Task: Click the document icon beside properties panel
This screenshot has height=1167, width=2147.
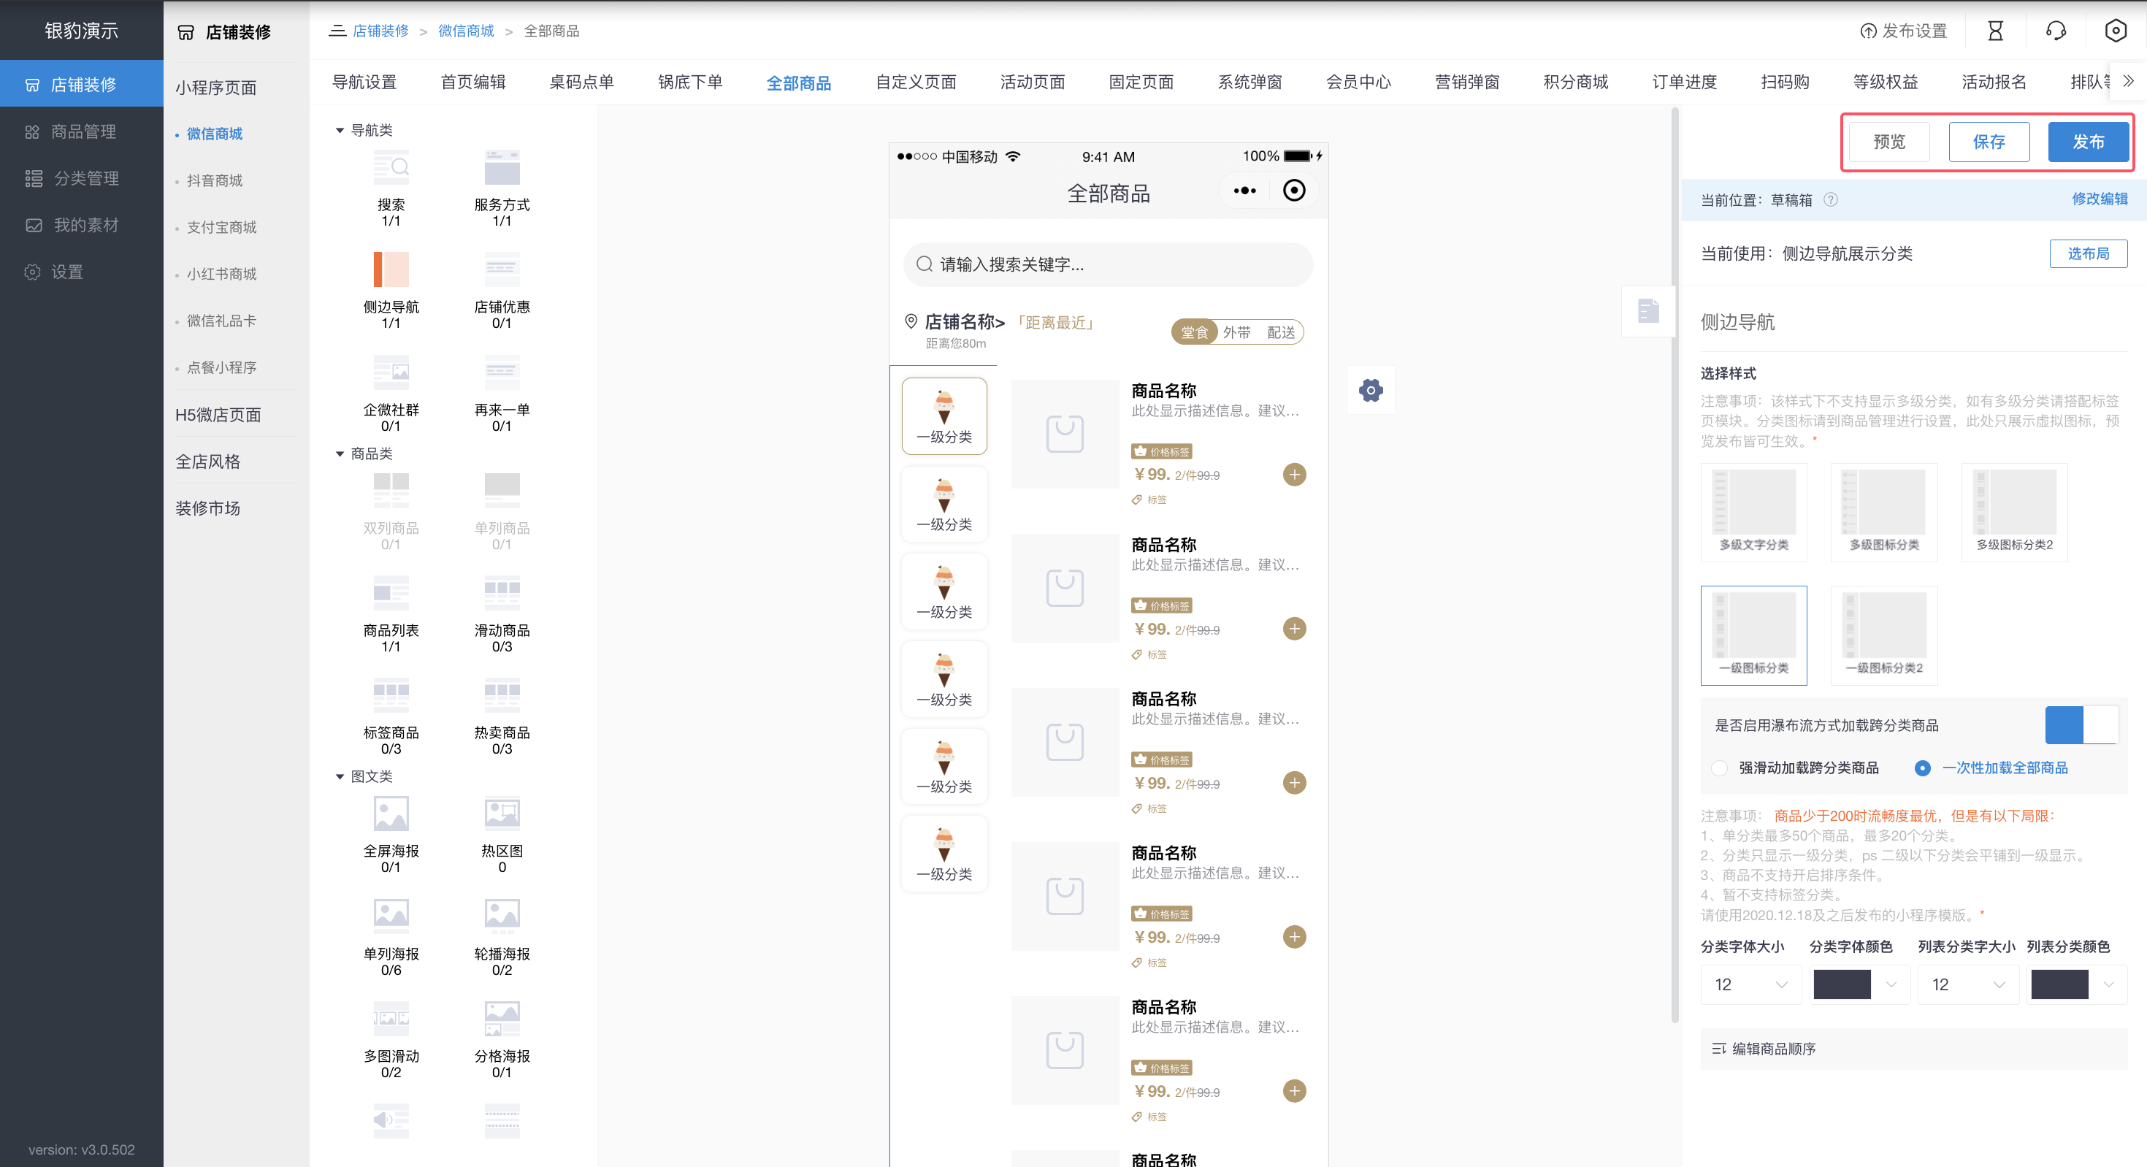Action: tap(1647, 311)
